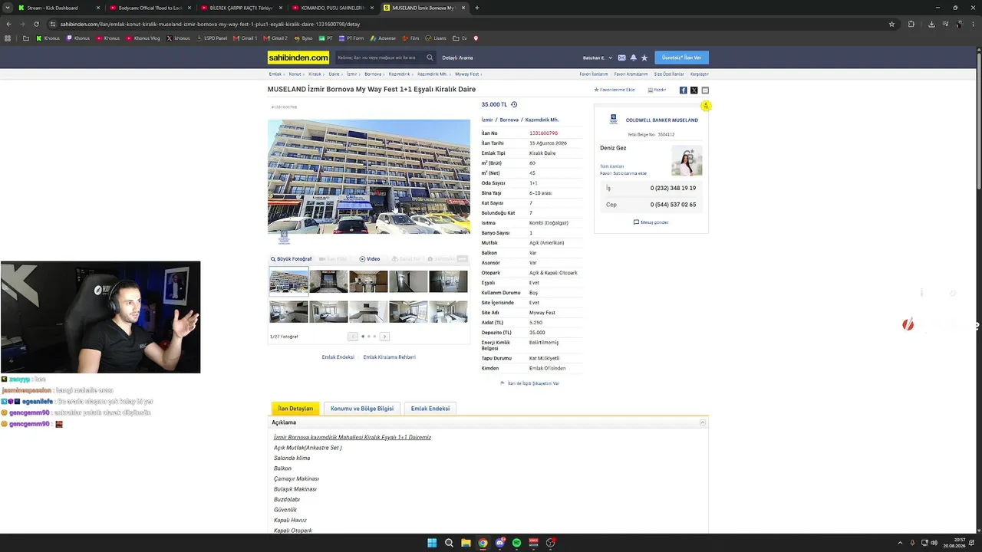Image resolution: width=982 pixels, height=552 pixels.
Task: Click the main building photo
Action: point(369,176)
